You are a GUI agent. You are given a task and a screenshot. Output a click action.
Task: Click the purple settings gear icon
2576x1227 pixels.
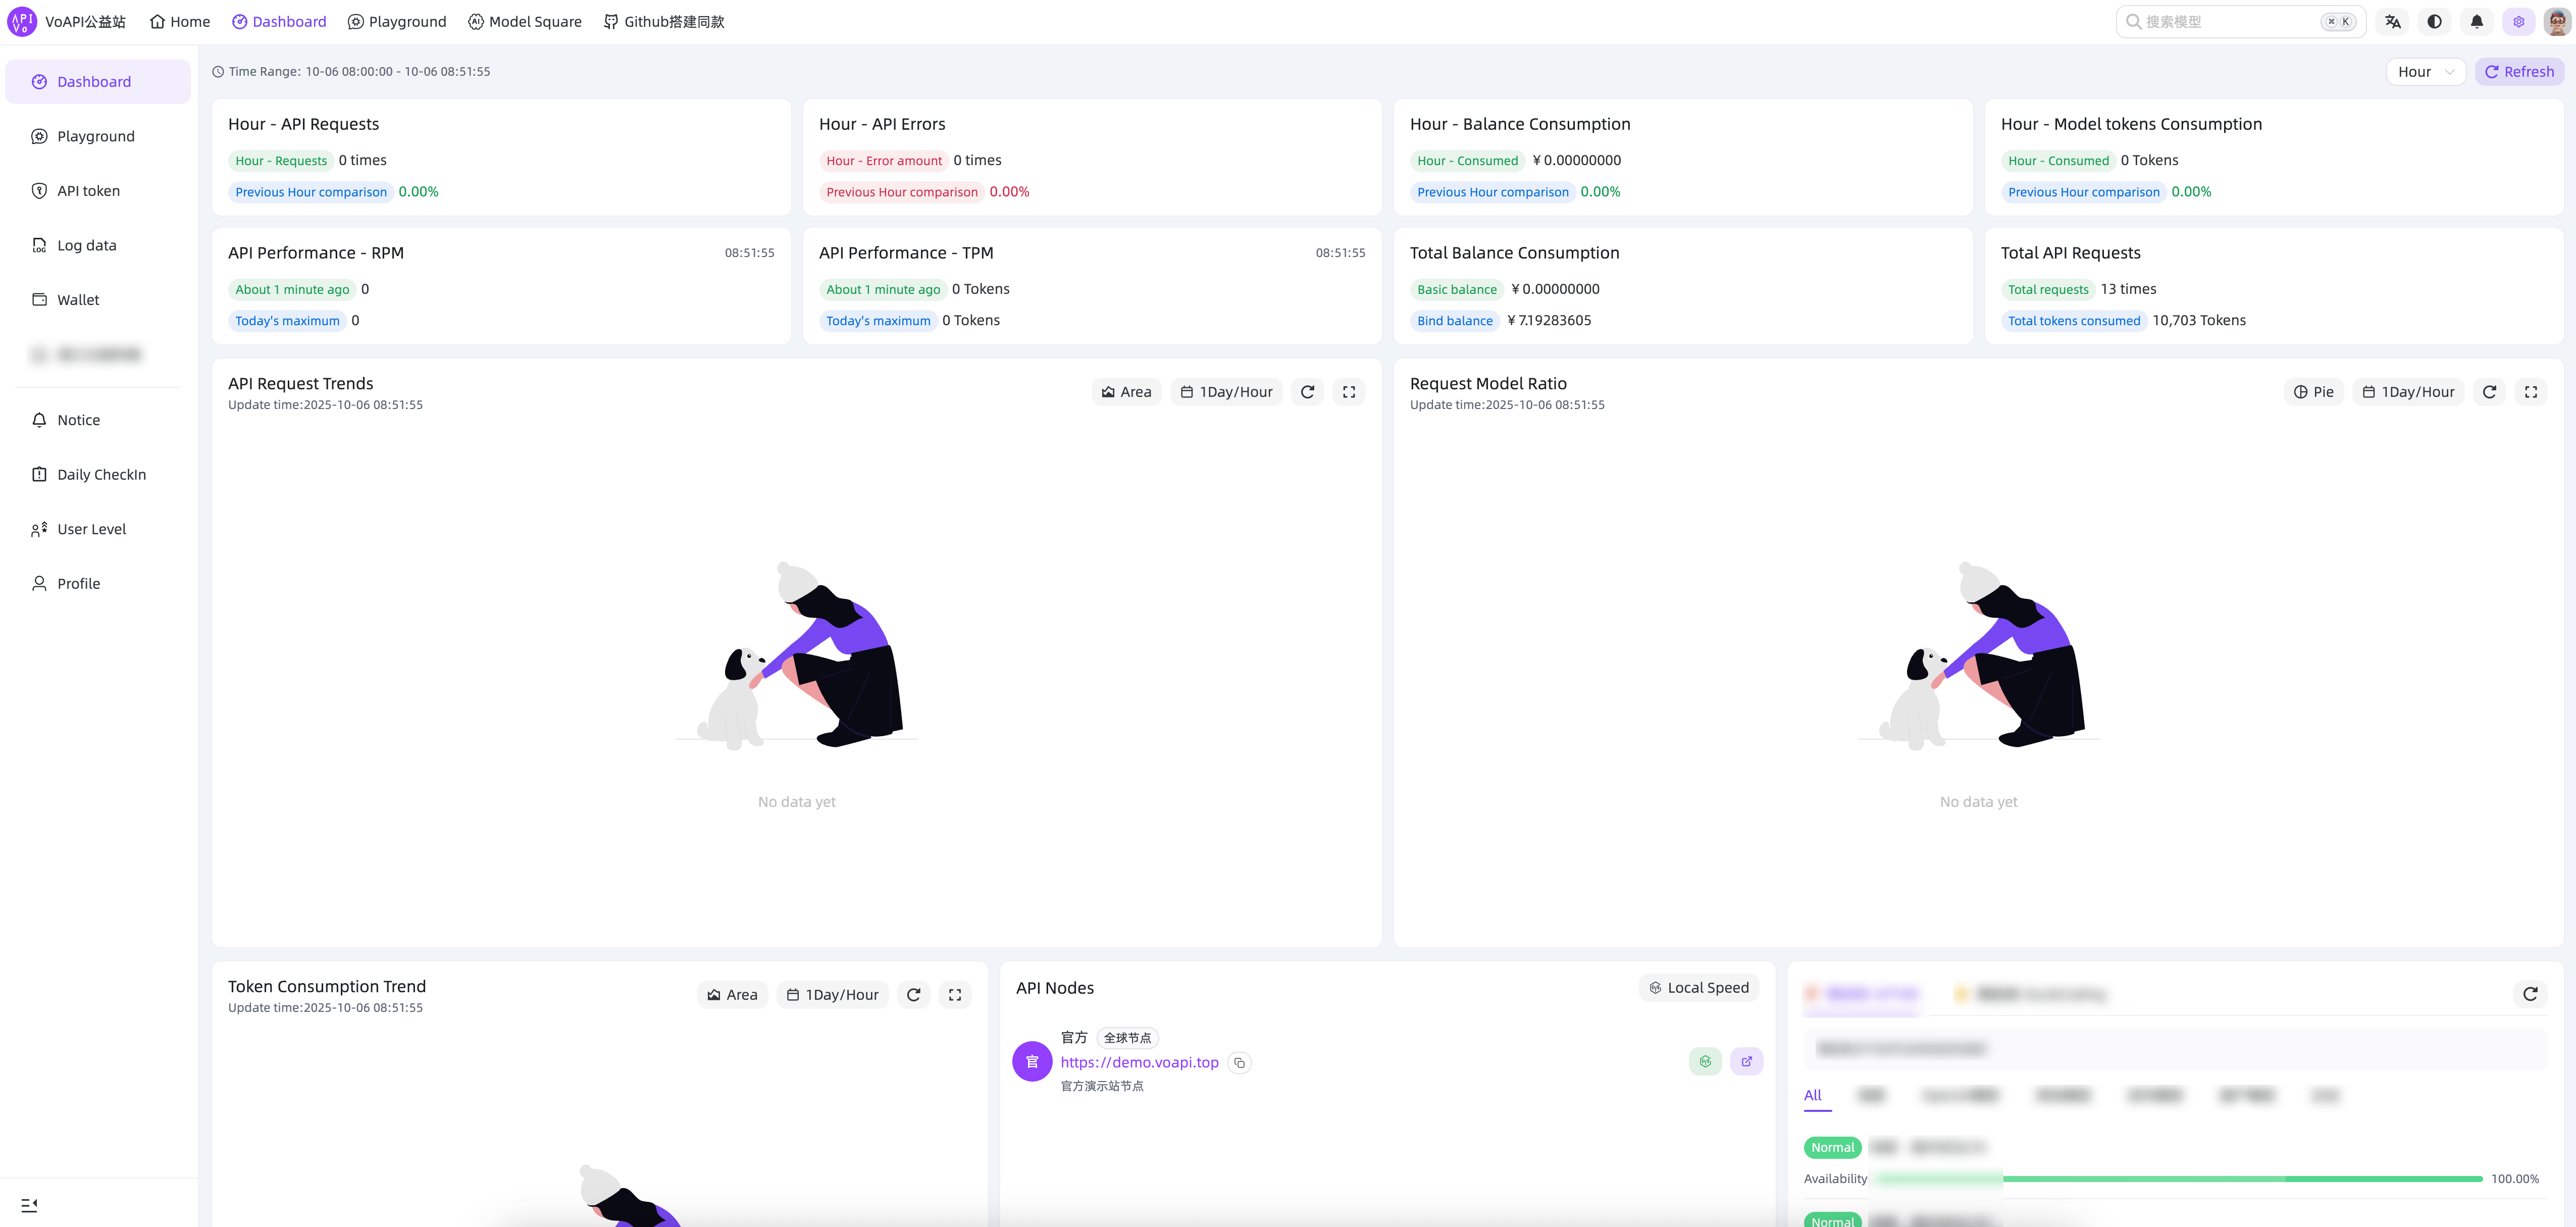pyautogui.click(x=2518, y=22)
